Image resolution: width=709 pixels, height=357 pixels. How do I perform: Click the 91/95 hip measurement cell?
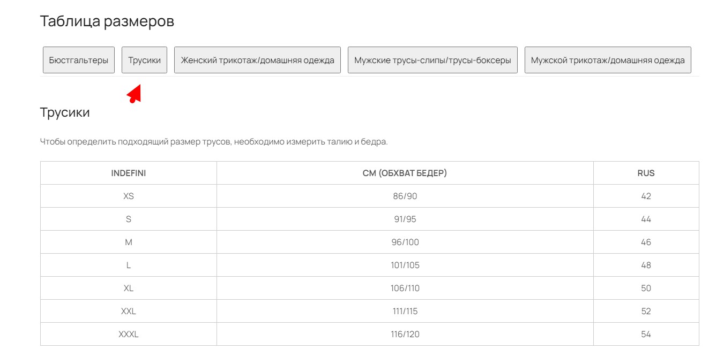(405, 219)
